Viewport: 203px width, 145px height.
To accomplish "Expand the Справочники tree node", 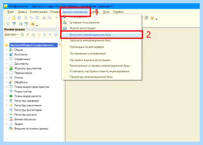I will [x=6, y=59].
